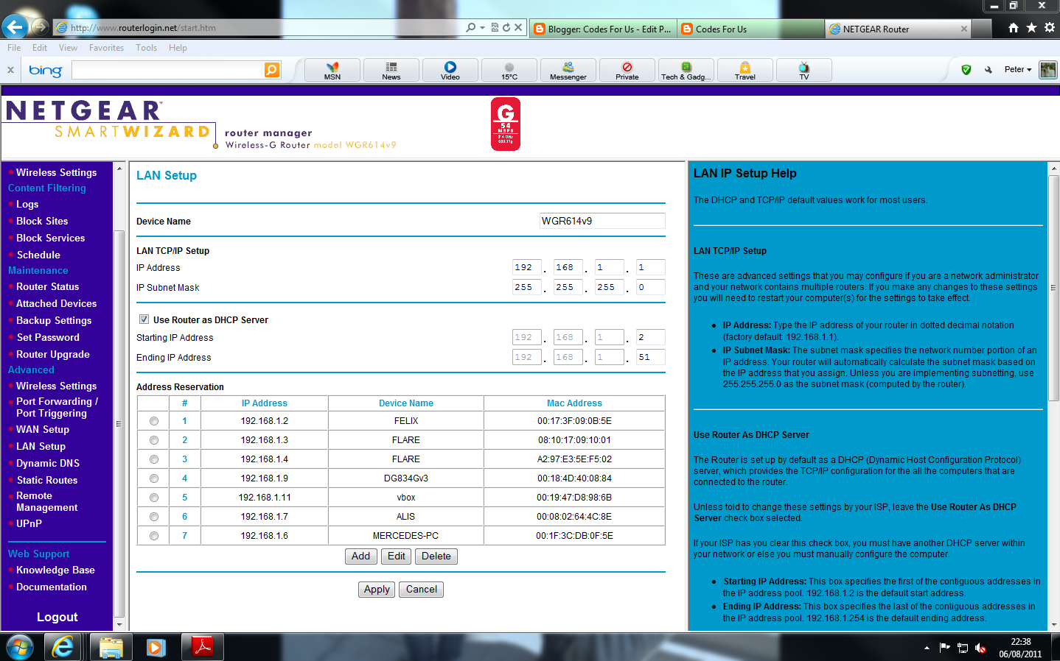Image resolution: width=1060 pixels, height=661 pixels.
Task: Open the File menu
Action: pyautogui.click(x=14, y=48)
